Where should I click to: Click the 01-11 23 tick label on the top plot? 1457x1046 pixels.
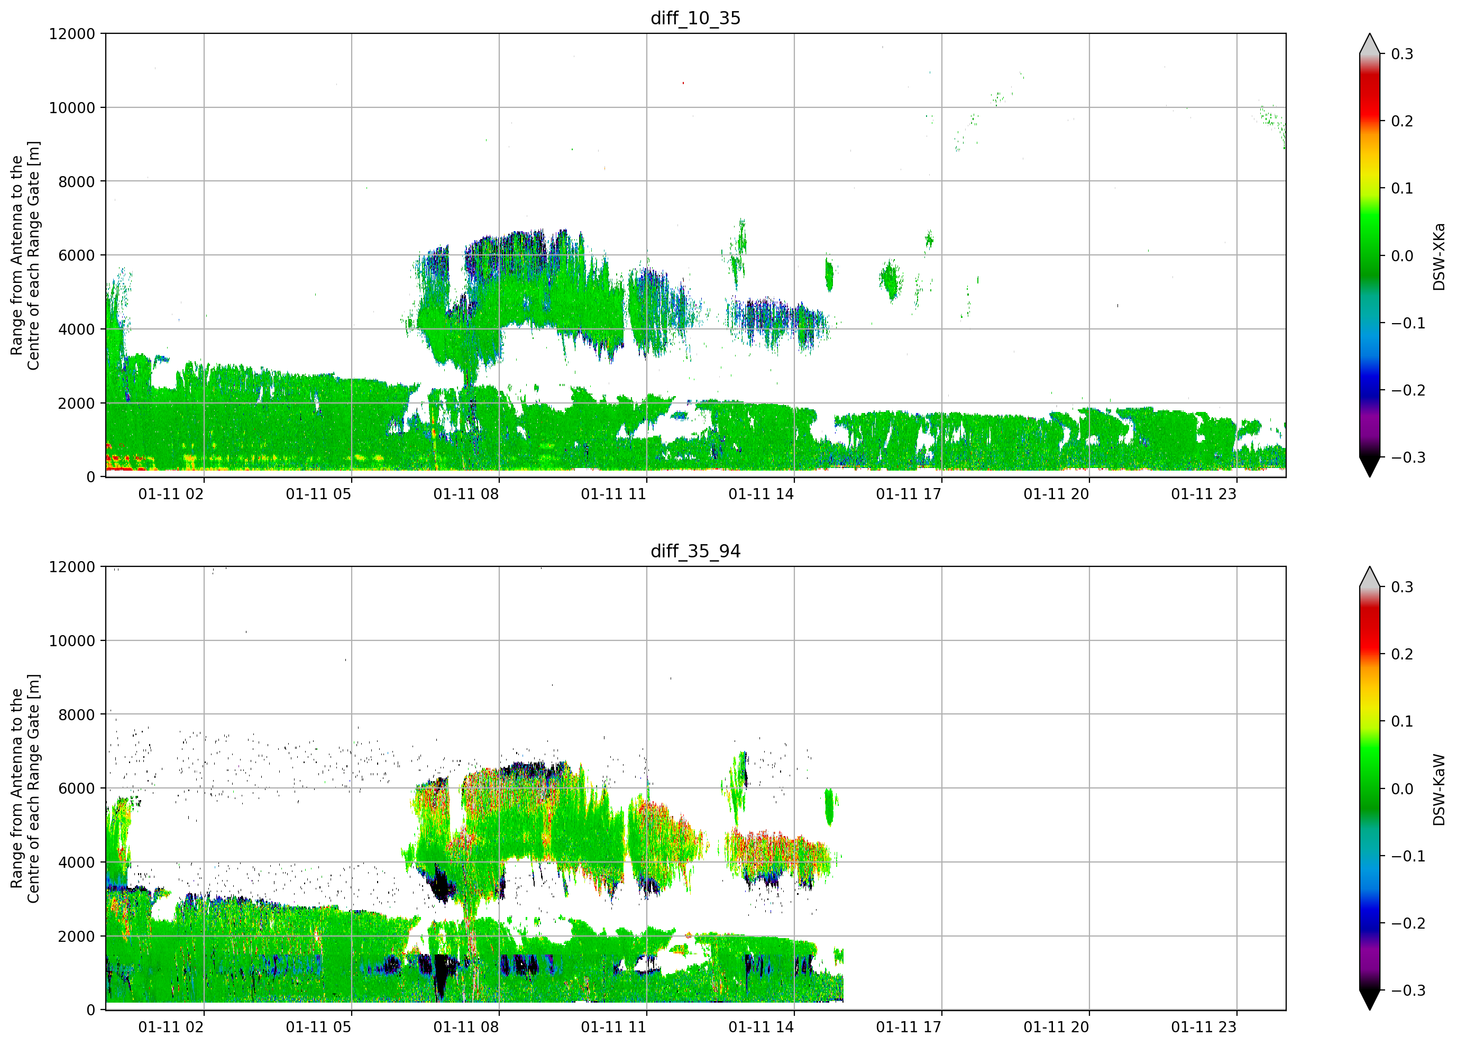click(1203, 494)
